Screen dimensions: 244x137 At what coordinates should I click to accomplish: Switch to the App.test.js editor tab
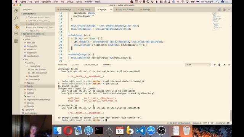85,10
